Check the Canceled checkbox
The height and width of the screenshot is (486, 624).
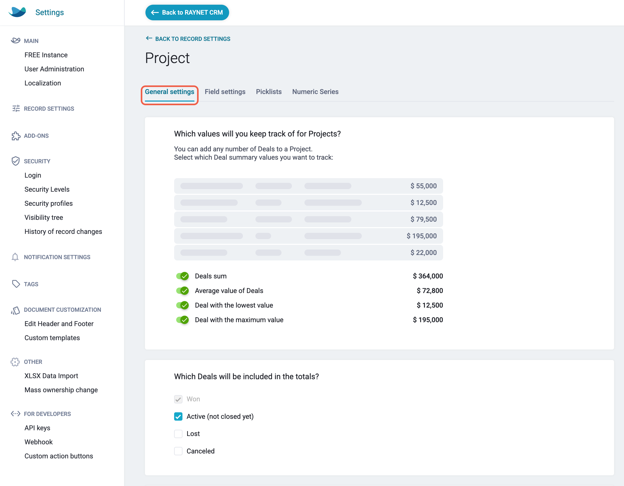(x=178, y=451)
